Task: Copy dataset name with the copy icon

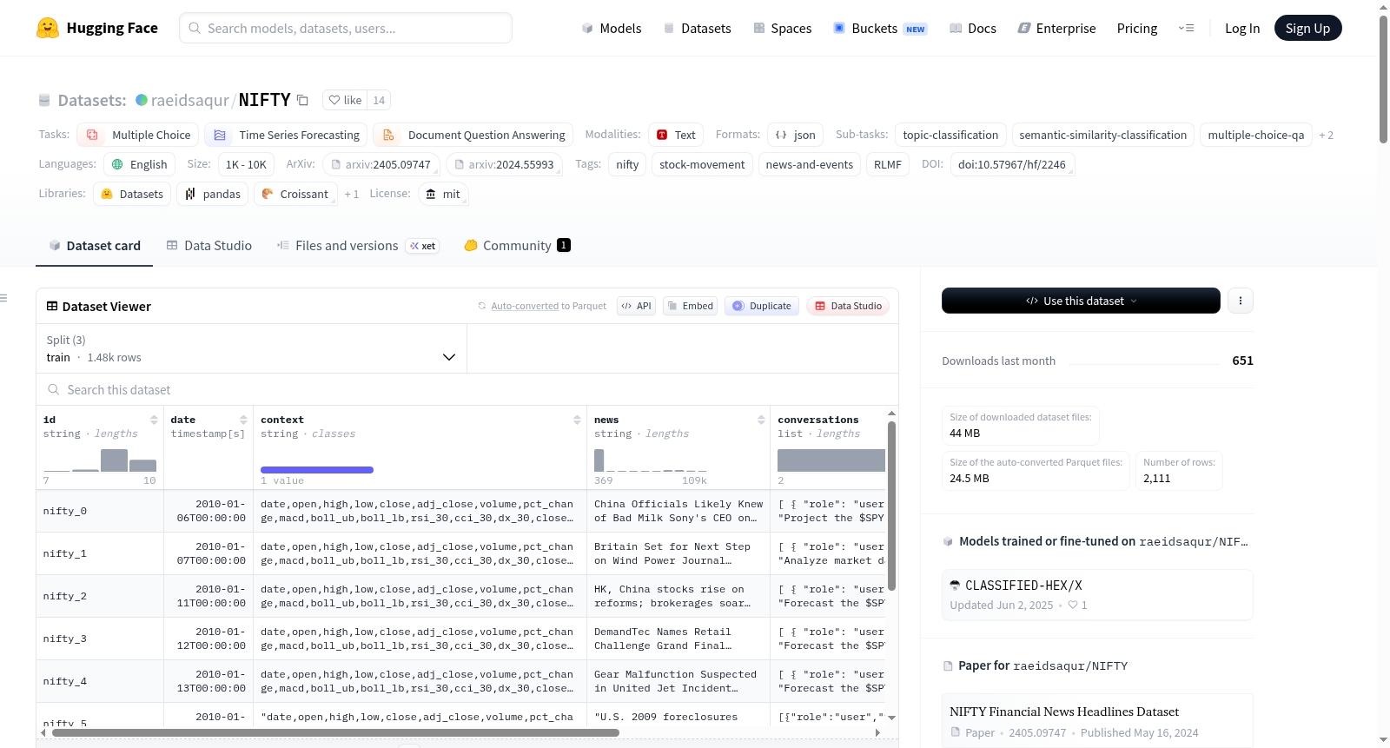Action: pos(302,100)
